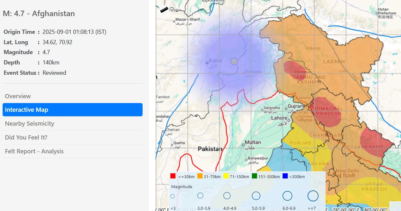Click origin time value 2025-09-01 01:08:13 (IST)
Viewport: 401px width, 211px height.
pyautogui.click(x=75, y=32)
